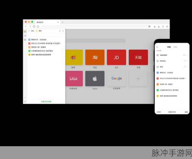Pin the favorites sidebar panel
Viewport: 192px width, 159px height.
click(60, 31)
